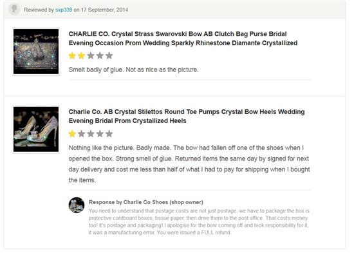This screenshot has height=255, width=354.
Task: Click the single gold star of shoes rating
Action: 72,134
